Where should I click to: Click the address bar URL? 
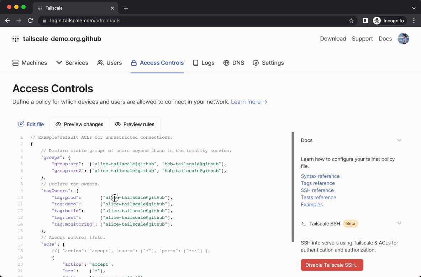click(85, 21)
